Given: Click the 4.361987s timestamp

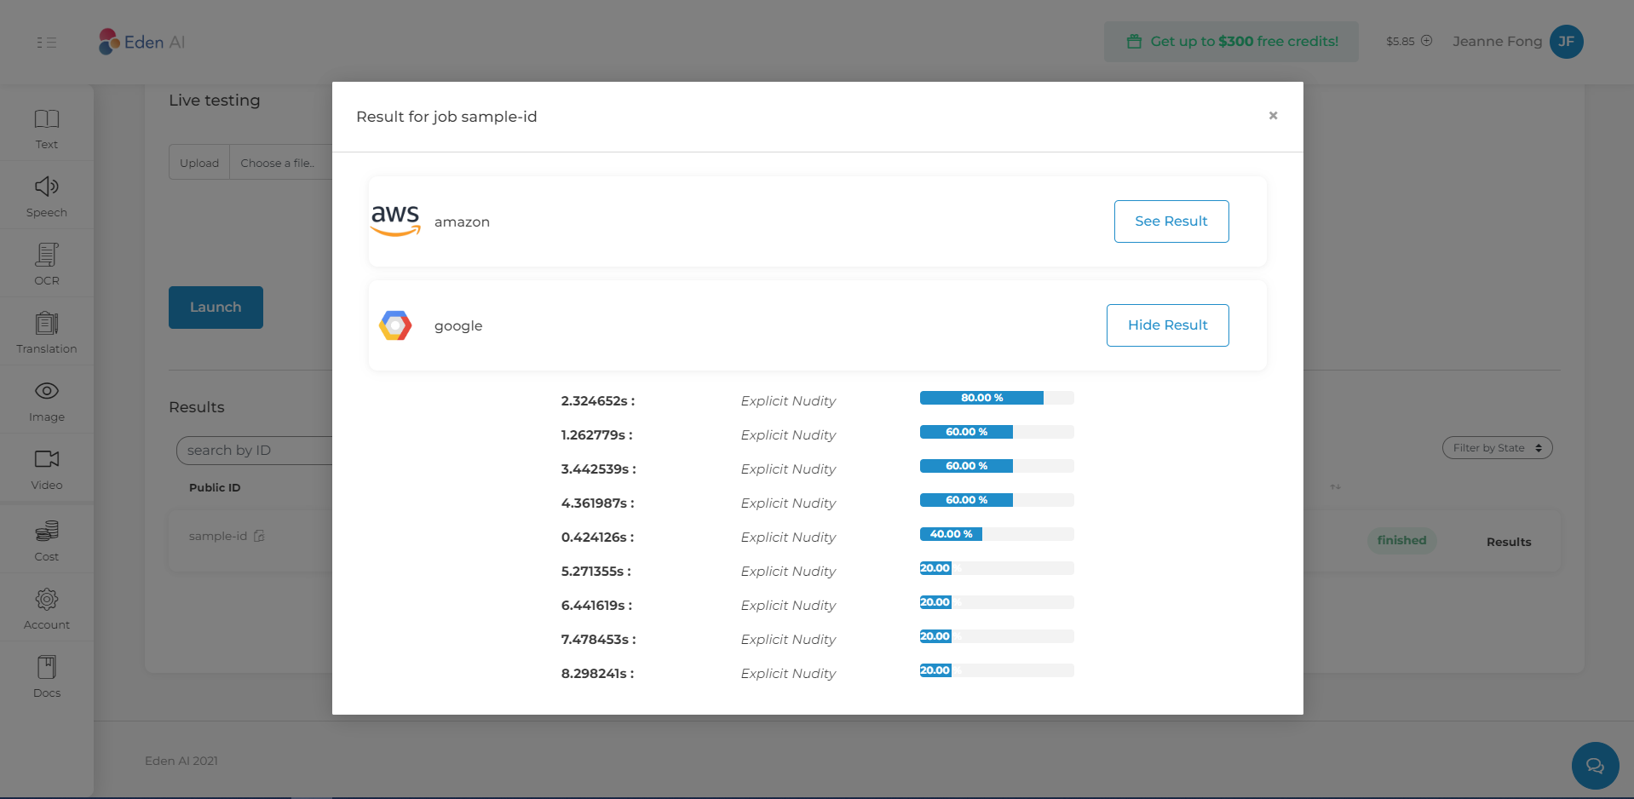Looking at the screenshot, I should point(598,503).
